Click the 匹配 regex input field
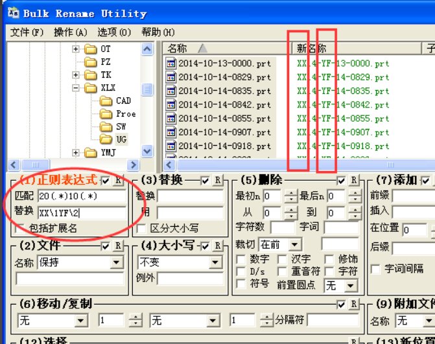435x344 pixels. (82, 196)
